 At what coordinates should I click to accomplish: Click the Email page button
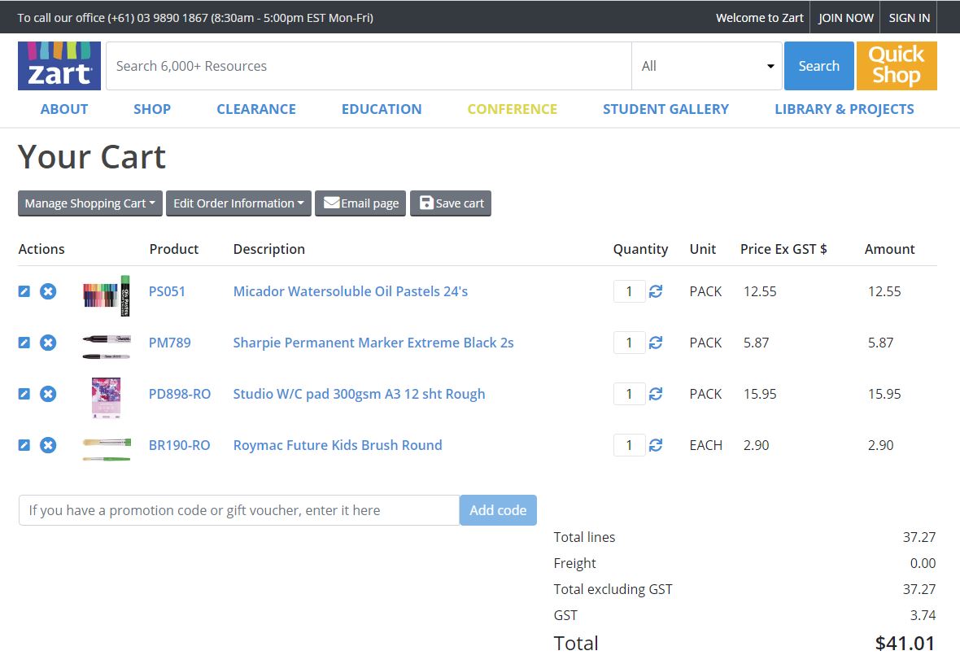360,203
